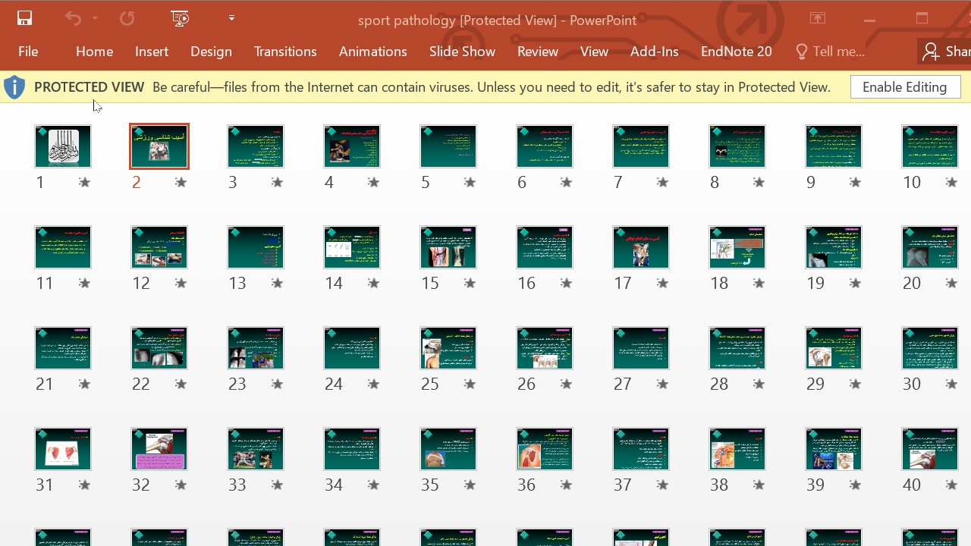Select slide 15 thumbnail

[448, 247]
